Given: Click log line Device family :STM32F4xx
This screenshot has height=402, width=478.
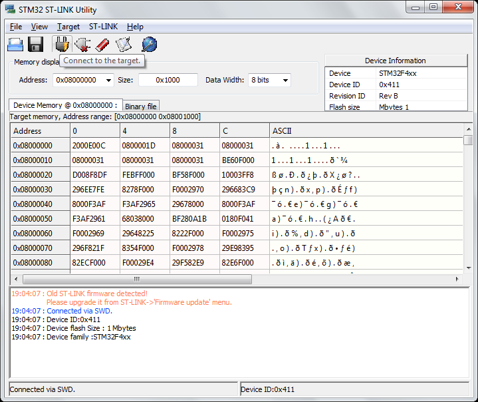Looking at the screenshot, I should [71, 337].
